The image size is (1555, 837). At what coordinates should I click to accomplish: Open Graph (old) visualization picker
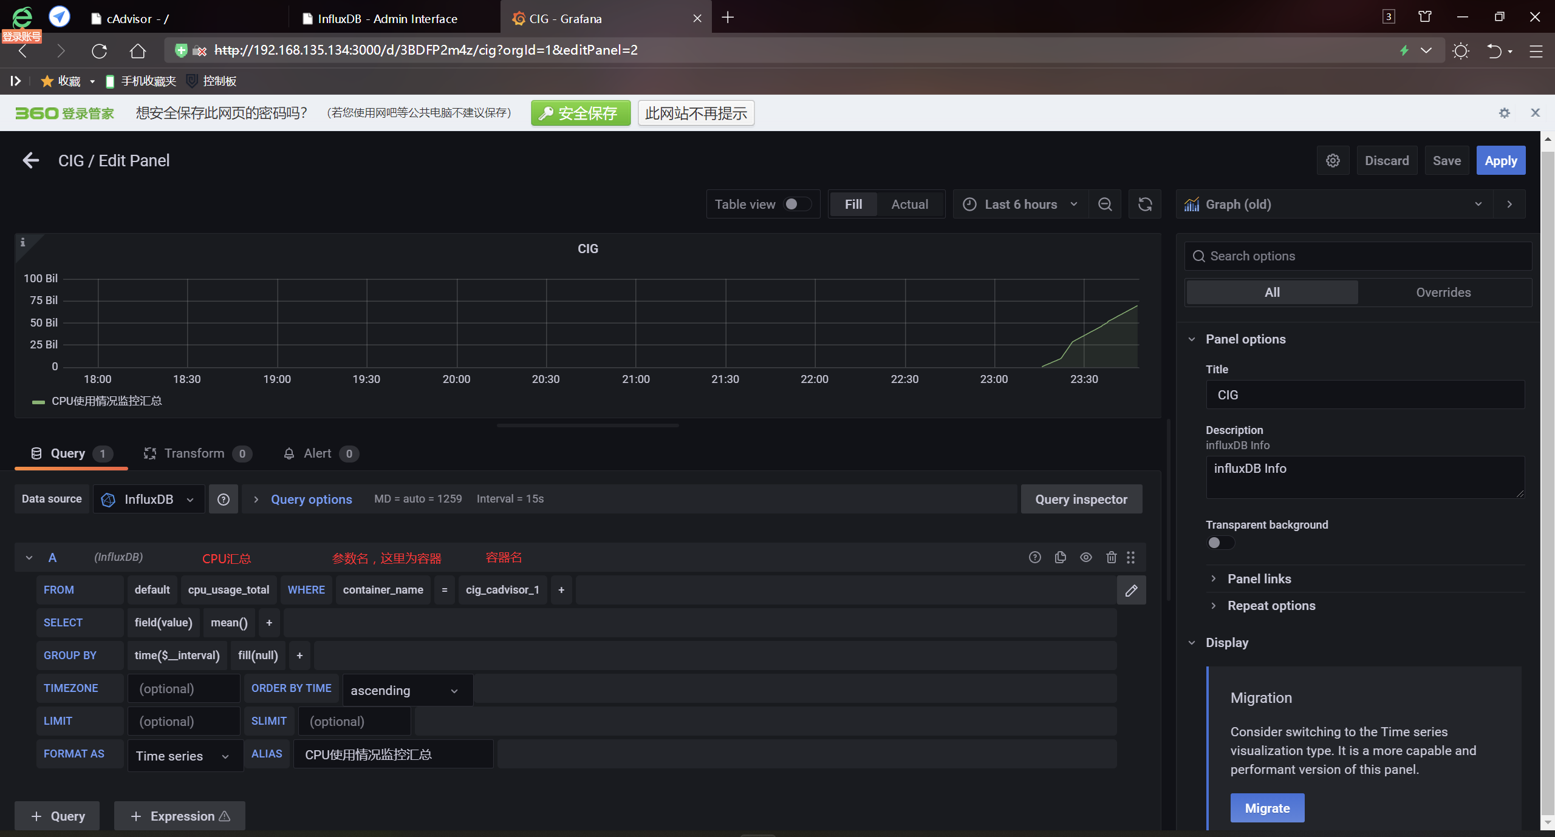pos(1335,205)
